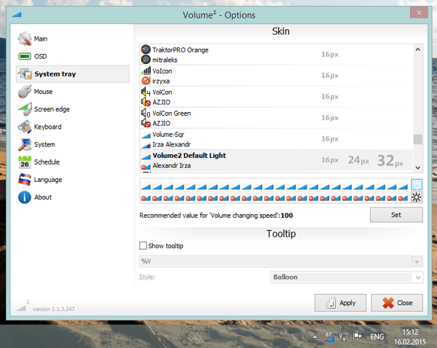Screen dimensions: 437x348
Task: Click the OSD green display icon
Action: [25, 57]
